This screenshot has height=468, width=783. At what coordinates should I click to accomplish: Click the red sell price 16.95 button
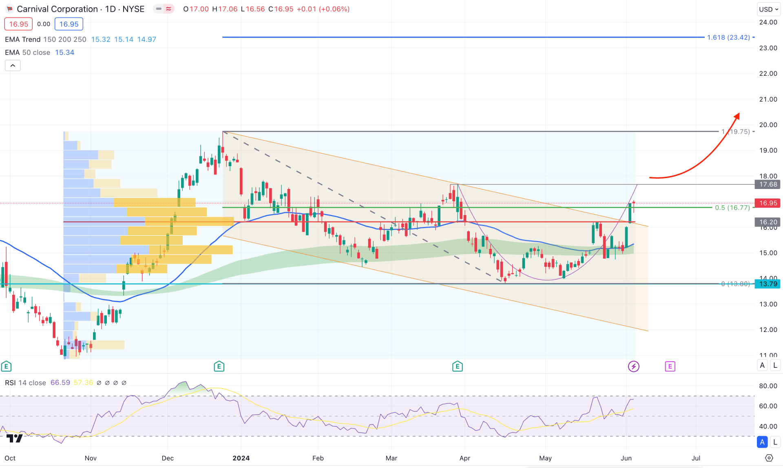(18, 24)
